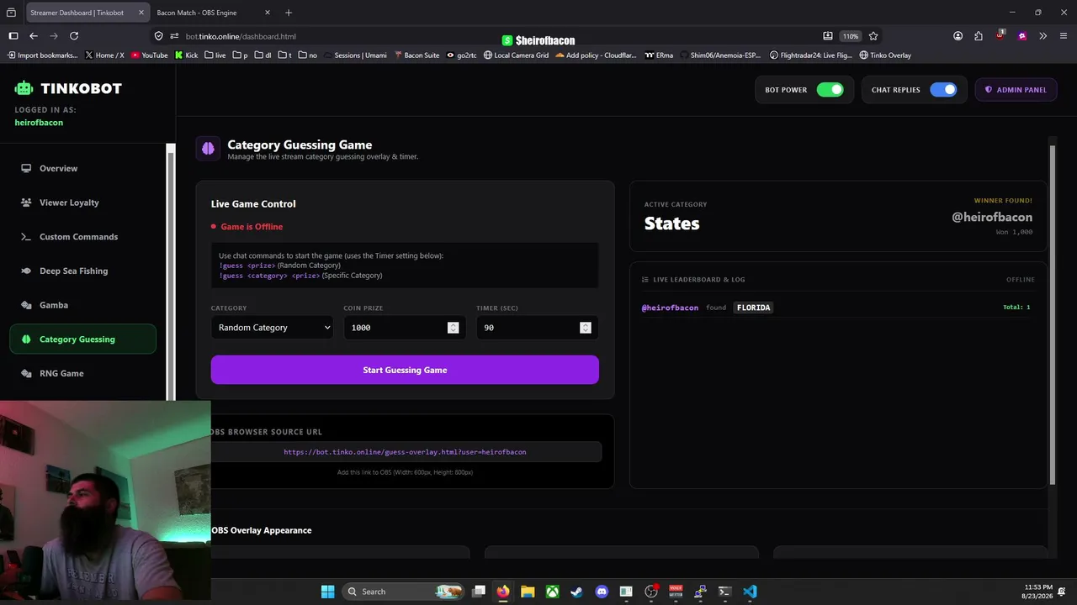The width and height of the screenshot is (1077, 605).
Task: Click the Start Guessing Game button
Action: click(x=405, y=370)
